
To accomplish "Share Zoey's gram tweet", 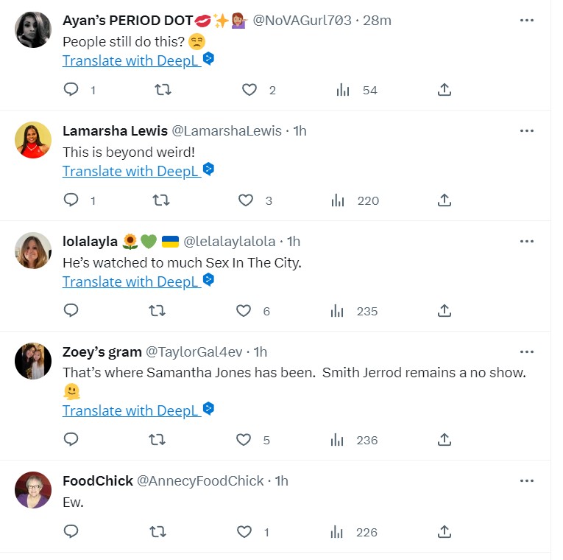I will [x=444, y=440].
